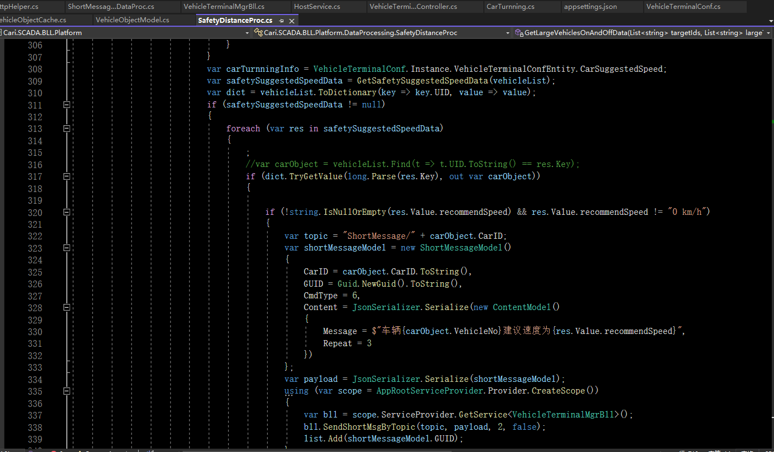The image size is (774, 452).
Task: Open VehicleTermi...Controller.cs tab
Action: [413, 7]
